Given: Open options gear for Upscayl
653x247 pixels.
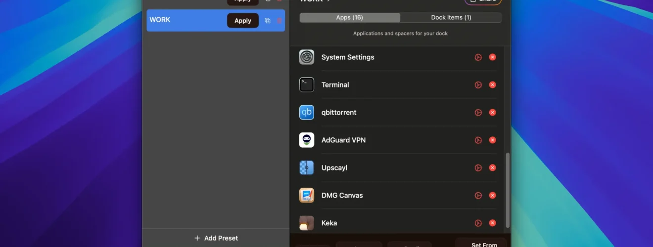Looking at the screenshot, I should coord(478,168).
